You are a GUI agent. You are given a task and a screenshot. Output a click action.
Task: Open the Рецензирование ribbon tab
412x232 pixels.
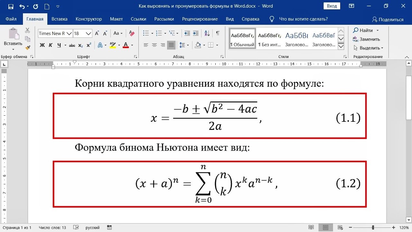200,19
